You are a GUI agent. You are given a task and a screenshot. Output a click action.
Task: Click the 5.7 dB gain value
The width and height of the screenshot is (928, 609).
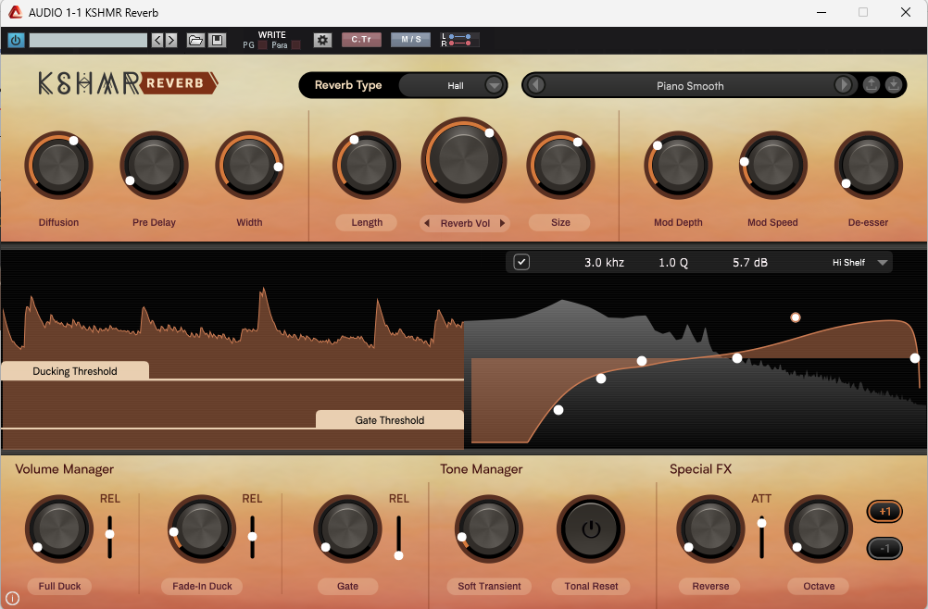click(750, 263)
